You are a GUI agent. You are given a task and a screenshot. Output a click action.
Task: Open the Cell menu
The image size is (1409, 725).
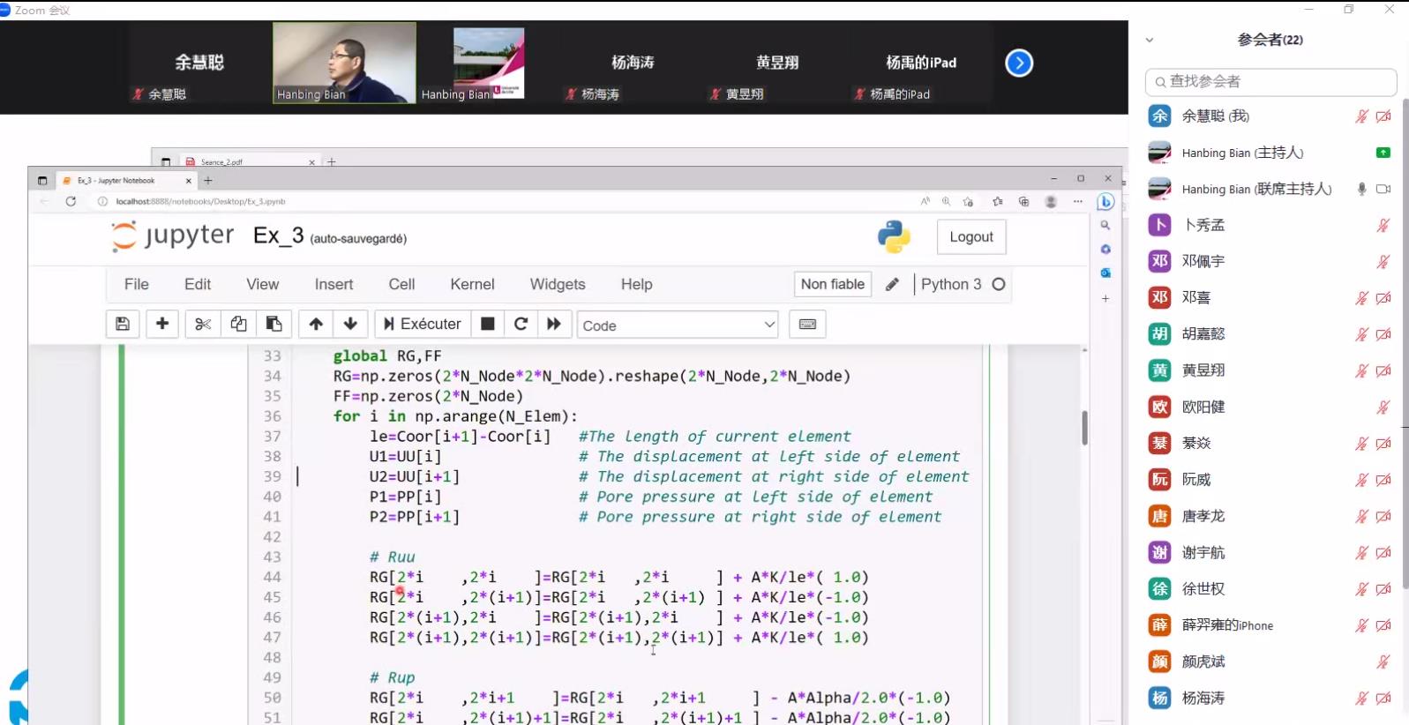(x=401, y=284)
